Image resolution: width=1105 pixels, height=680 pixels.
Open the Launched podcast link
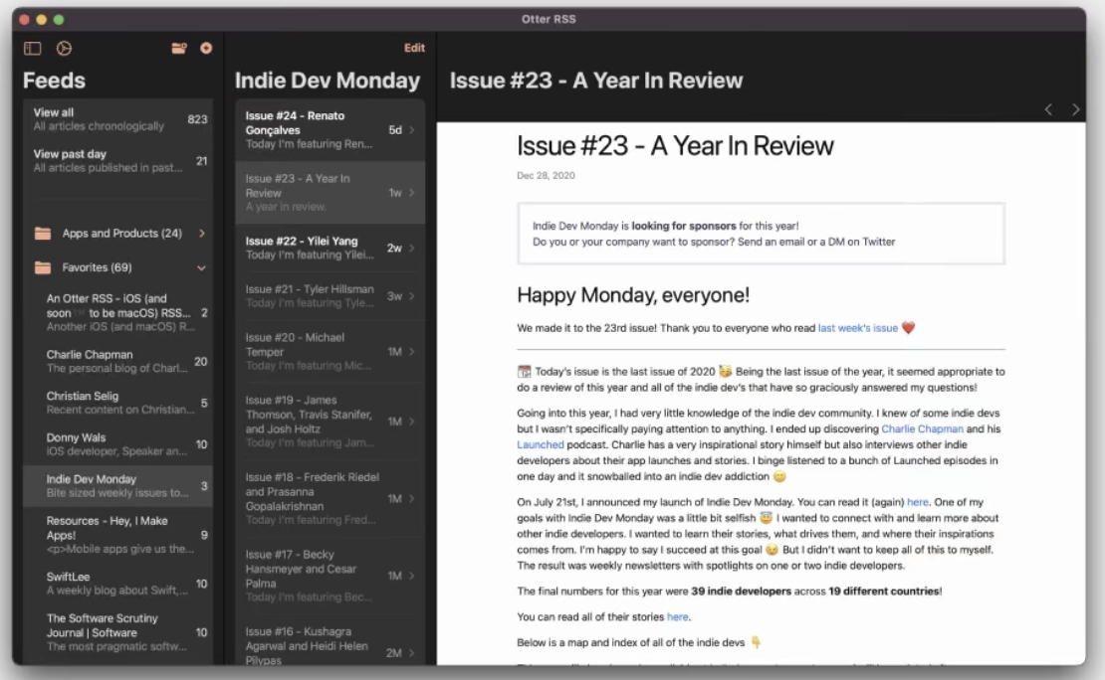pos(541,445)
